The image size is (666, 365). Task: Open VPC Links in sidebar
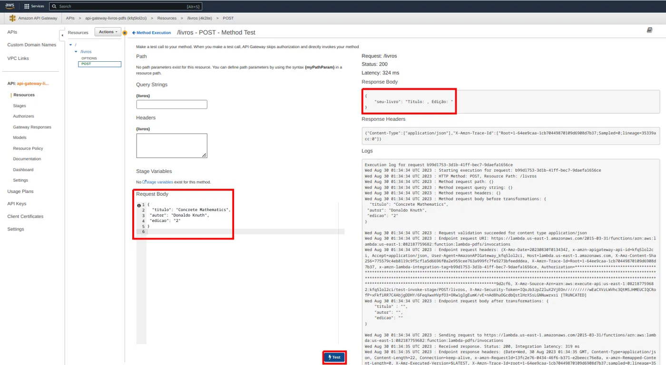tap(18, 58)
